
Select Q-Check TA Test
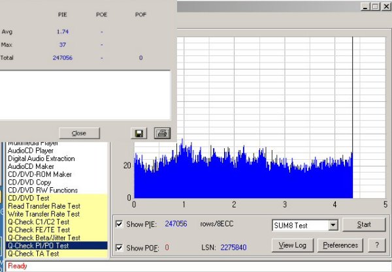click(56, 254)
